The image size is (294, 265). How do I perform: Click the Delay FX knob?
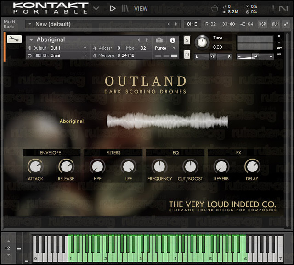pyautogui.click(x=252, y=166)
